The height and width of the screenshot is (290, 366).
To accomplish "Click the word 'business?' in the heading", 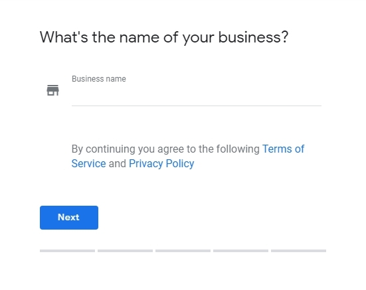I will [254, 37].
